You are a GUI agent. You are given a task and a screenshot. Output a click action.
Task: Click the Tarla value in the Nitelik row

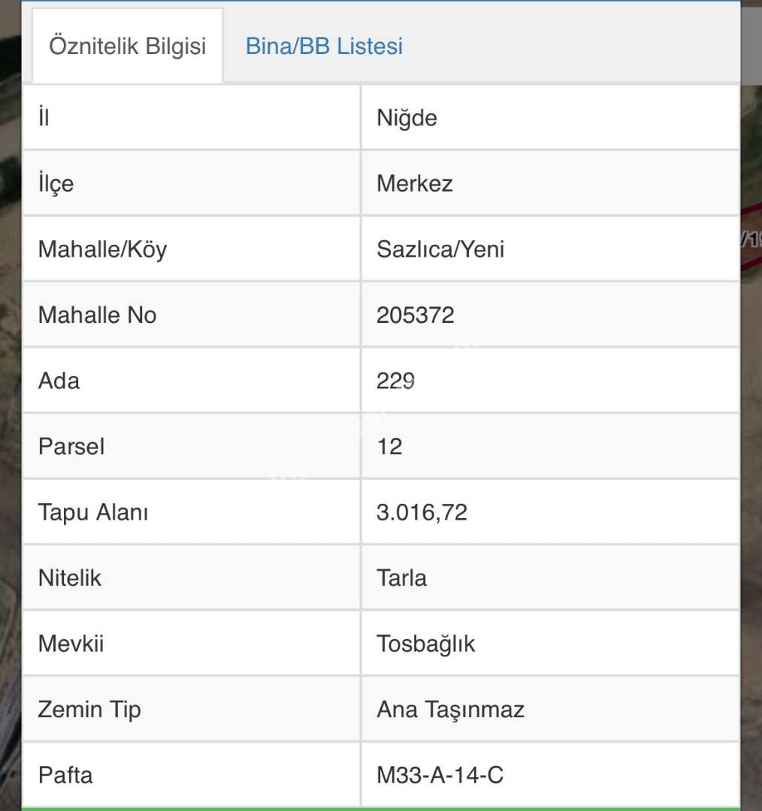click(x=401, y=578)
